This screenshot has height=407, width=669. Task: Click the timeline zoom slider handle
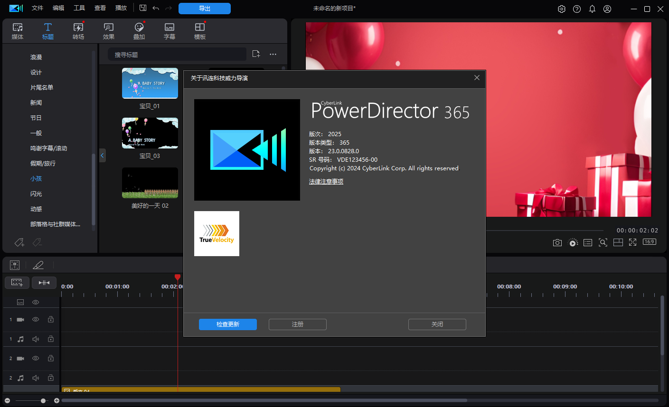tap(43, 401)
